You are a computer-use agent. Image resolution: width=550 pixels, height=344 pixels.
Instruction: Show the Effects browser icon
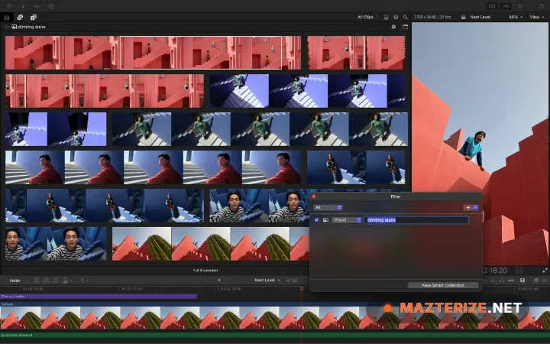pos(535,281)
